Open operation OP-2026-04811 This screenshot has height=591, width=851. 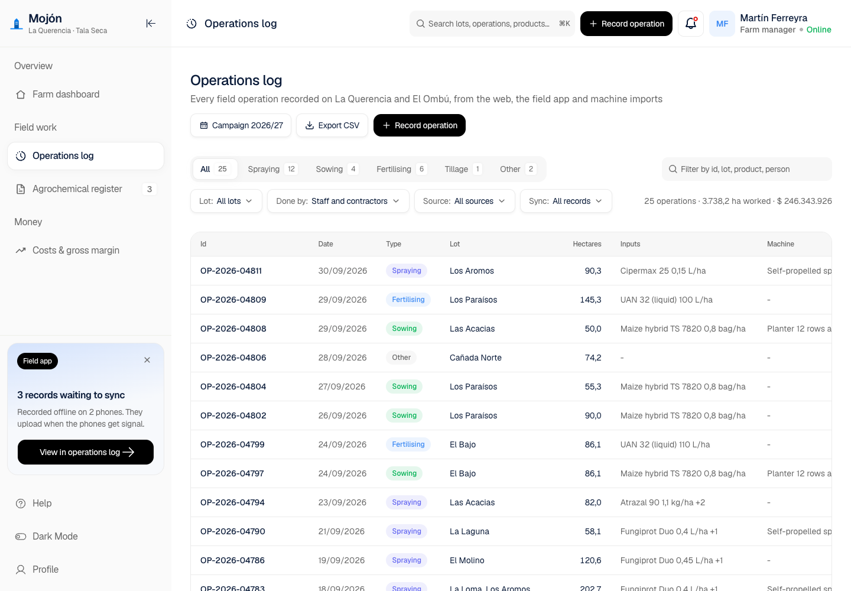coord(231,271)
